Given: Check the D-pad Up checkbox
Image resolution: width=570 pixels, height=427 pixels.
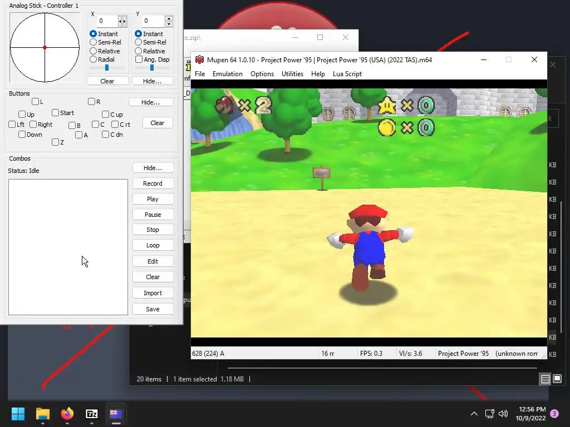Looking at the screenshot, I should (22, 115).
